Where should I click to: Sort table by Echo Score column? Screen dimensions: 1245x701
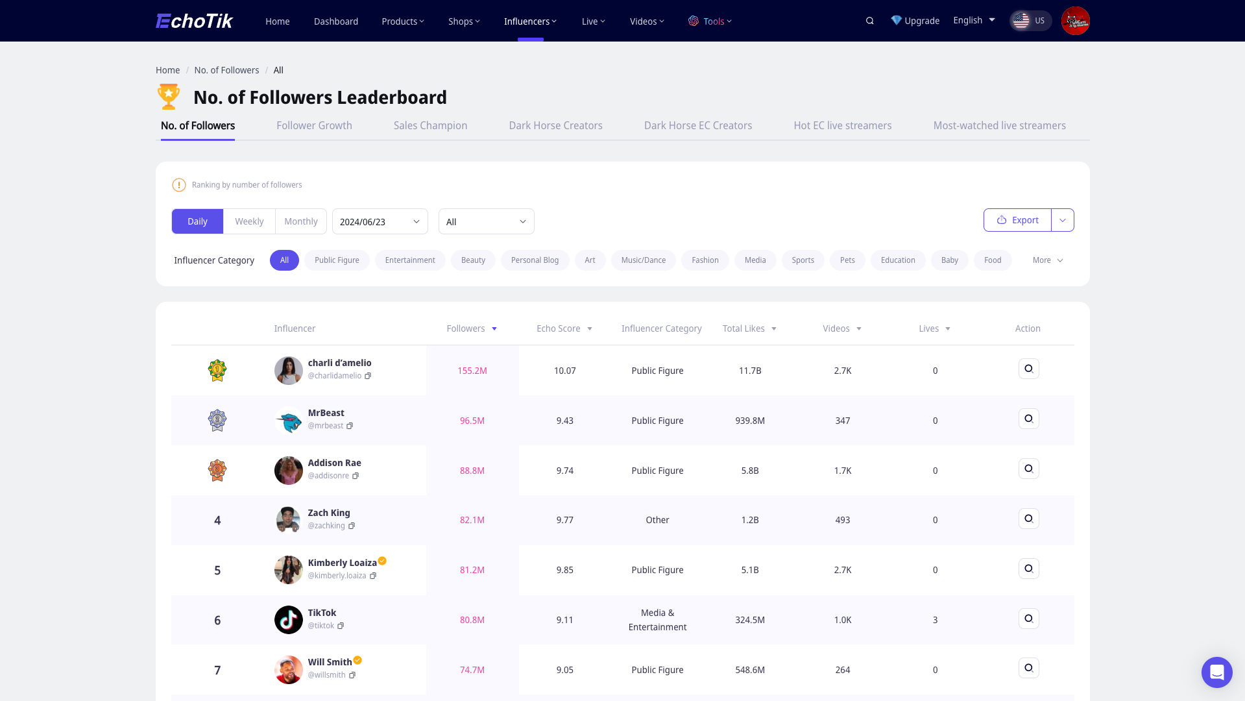pos(564,328)
